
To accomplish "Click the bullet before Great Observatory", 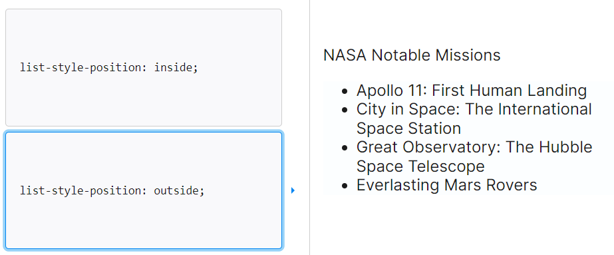I will 345,148.
